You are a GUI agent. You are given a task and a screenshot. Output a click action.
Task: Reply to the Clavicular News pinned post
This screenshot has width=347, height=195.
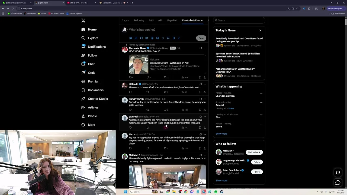coord(130,77)
